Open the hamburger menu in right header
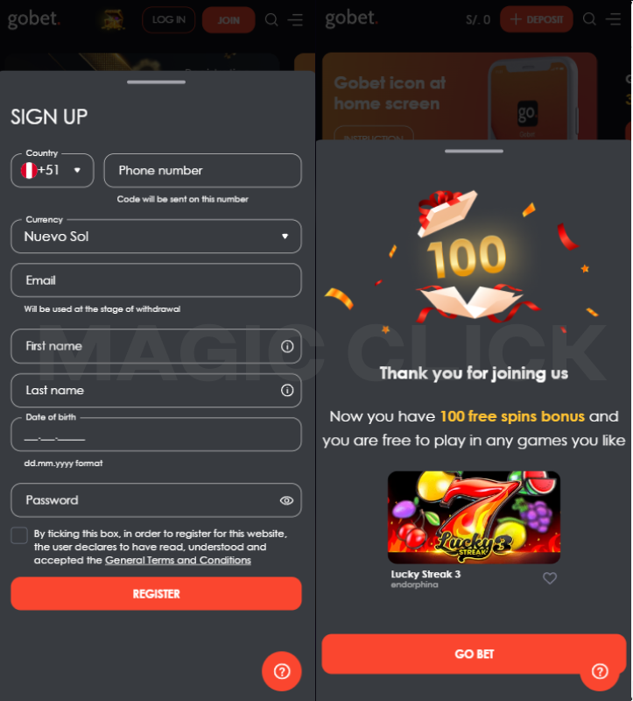Viewport: 633px width, 701px height. point(613,19)
